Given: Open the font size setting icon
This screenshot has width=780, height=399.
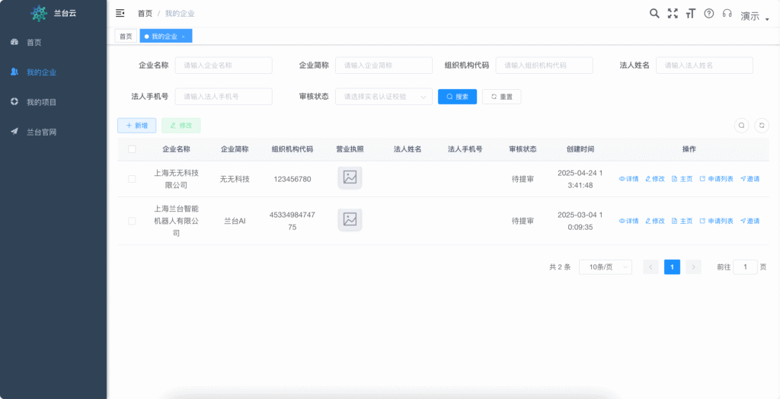Looking at the screenshot, I should [x=691, y=13].
